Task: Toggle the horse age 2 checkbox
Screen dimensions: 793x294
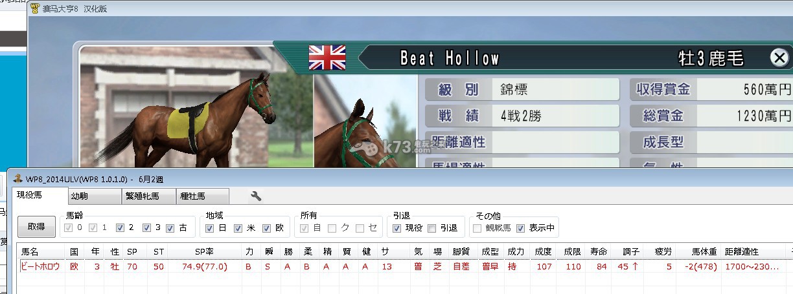Action: (119, 228)
